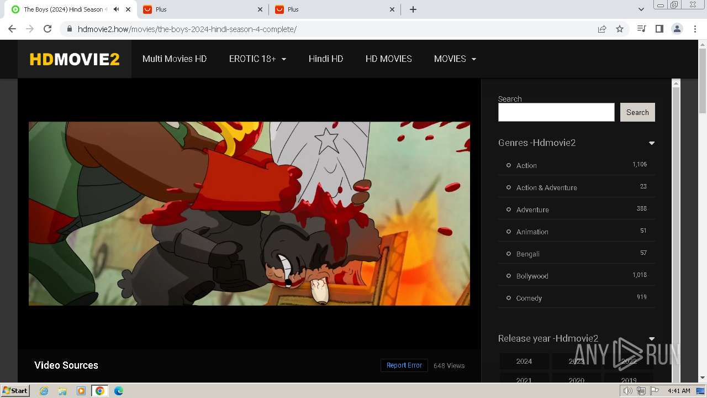This screenshot has height=398, width=707.
Task: Go back to the previous page
Action: click(12, 29)
